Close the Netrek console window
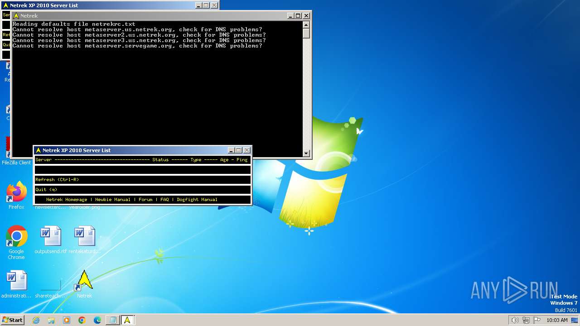This screenshot has width=580, height=326. pos(306,16)
